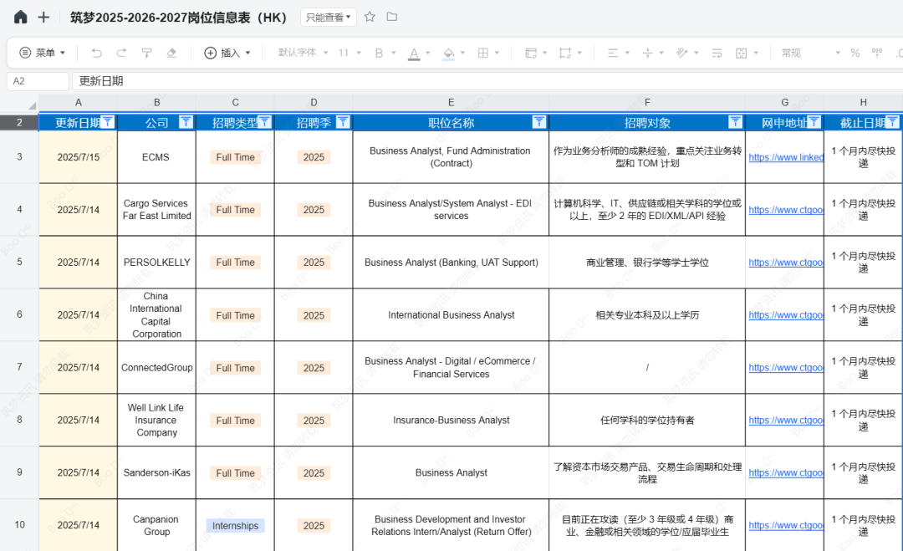903x551 pixels.
Task: Open the ECMS application link
Action: 786,157
